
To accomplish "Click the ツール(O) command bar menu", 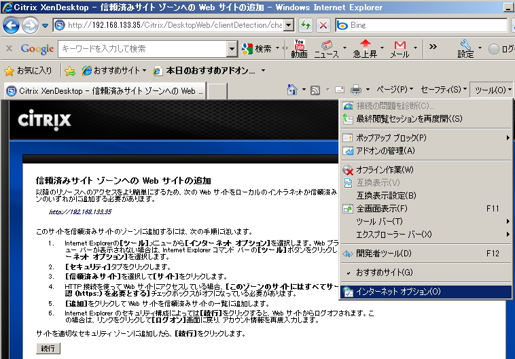I will (492, 90).
